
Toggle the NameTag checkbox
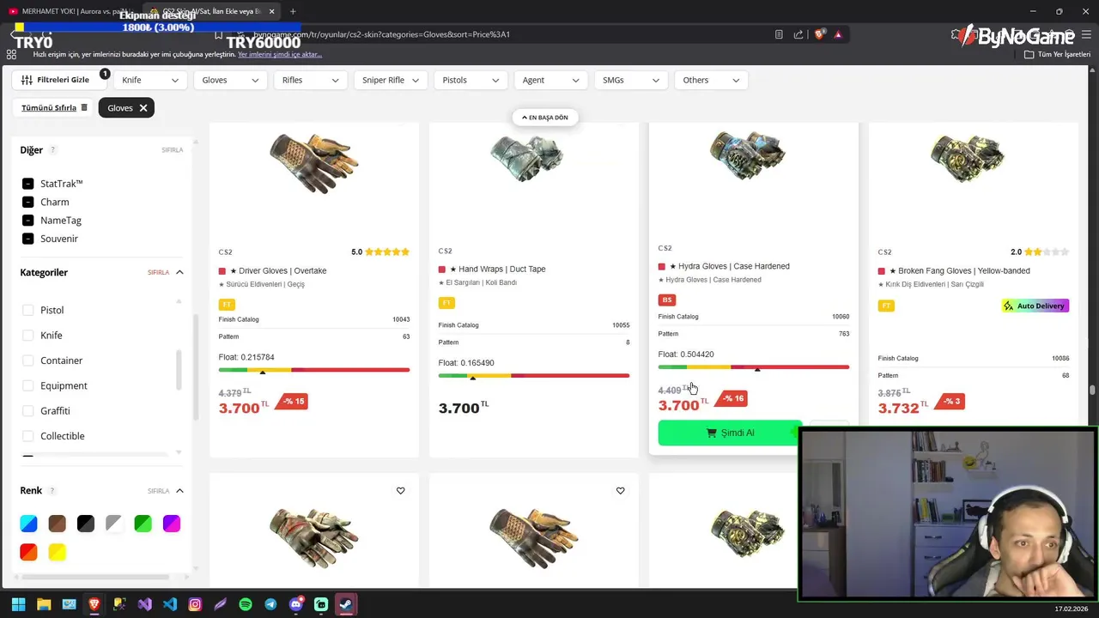28,221
